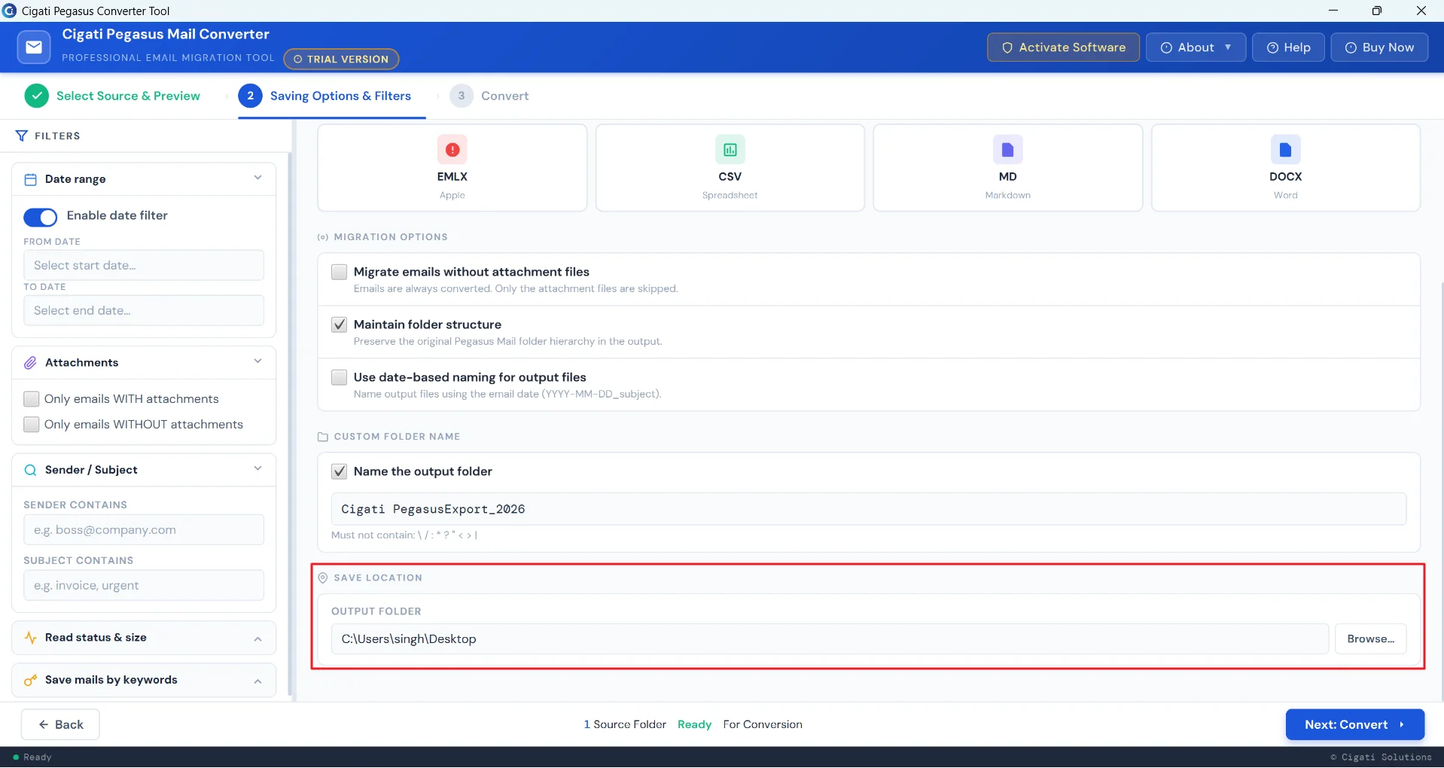
Task: Choose the MD Markdown file icon
Action: 1008,150
